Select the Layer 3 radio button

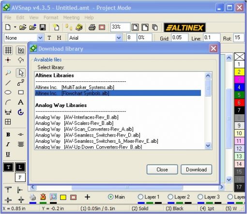200,197
